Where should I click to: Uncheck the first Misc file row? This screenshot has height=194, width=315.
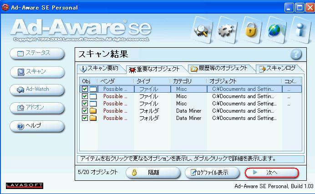85,89
